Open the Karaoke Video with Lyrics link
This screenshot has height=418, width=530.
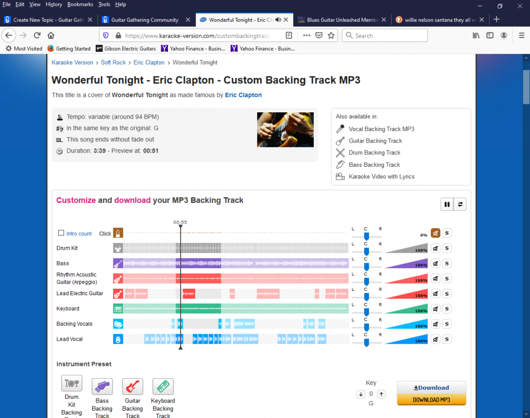coord(382,177)
